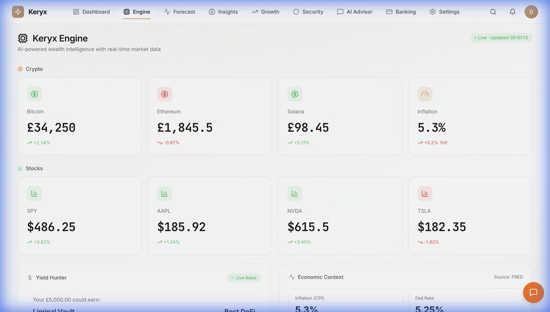
Task: Click Ethereum's -0.87% change
Action: pos(169,143)
